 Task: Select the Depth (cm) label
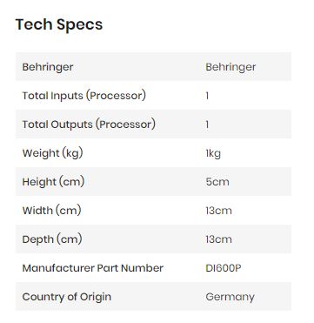[x=52, y=239]
